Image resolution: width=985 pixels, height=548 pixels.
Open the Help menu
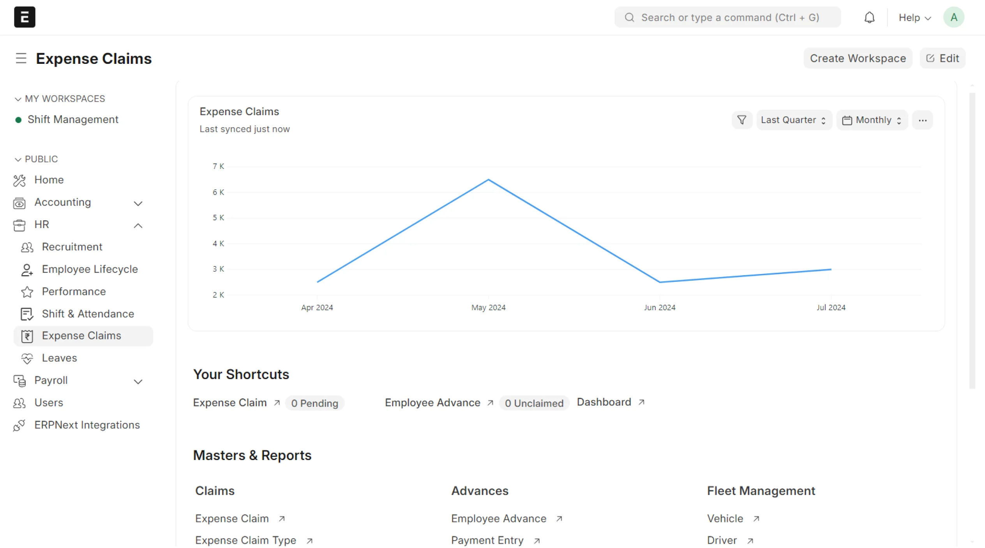coord(914,18)
